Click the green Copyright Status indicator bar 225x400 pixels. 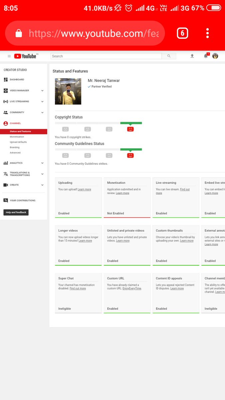[131, 123]
